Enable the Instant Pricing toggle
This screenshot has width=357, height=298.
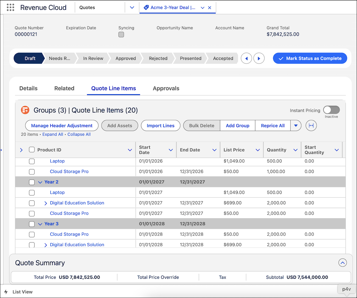click(x=331, y=110)
